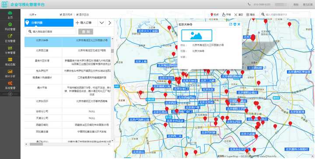The width and height of the screenshot is (315, 159).
Task: Click the 北京五里店 map label
Action: point(160,112)
